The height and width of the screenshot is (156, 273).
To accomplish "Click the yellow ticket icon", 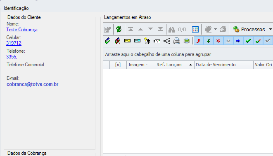I will pyautogui.click(x=128, y=41).
